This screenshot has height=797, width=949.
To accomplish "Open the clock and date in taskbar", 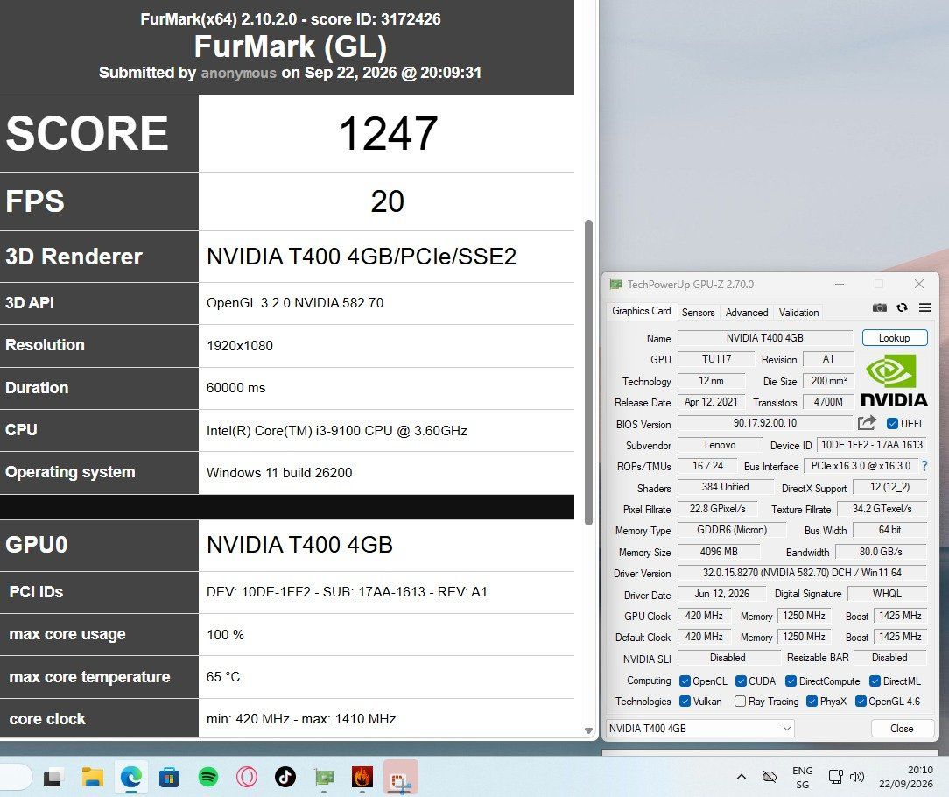I will [x=905, y=777].
